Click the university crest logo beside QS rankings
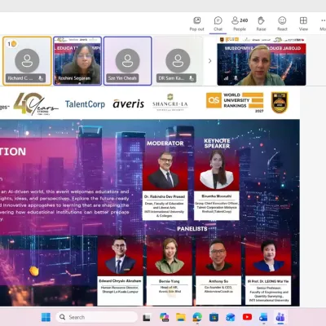 pos(280,103)
